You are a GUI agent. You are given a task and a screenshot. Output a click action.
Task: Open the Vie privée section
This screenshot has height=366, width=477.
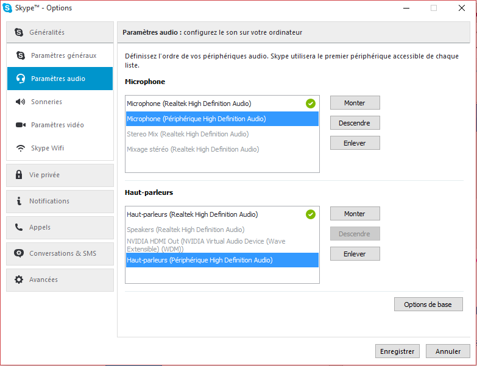pos(60,175)
